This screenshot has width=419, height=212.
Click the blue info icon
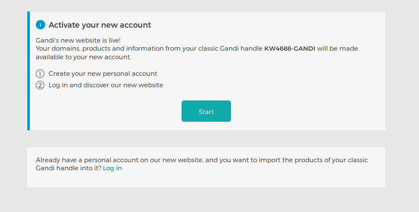[40, 25]
